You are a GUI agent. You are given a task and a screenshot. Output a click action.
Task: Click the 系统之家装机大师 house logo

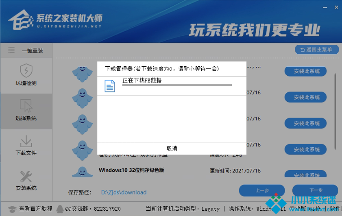(x=21, y=20)
